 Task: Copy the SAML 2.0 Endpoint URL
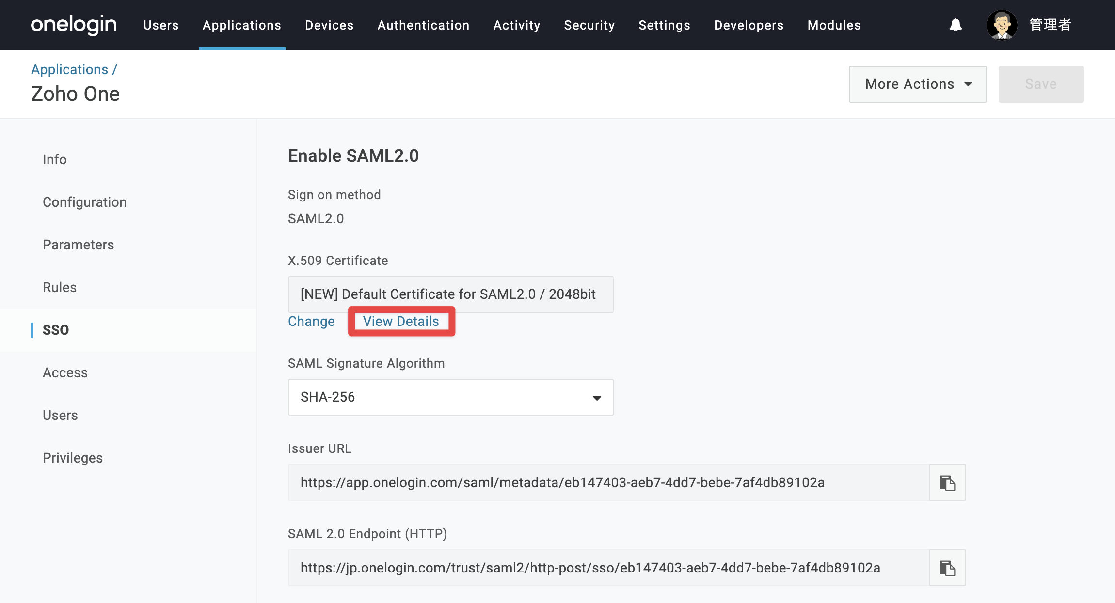click(947, 568)
